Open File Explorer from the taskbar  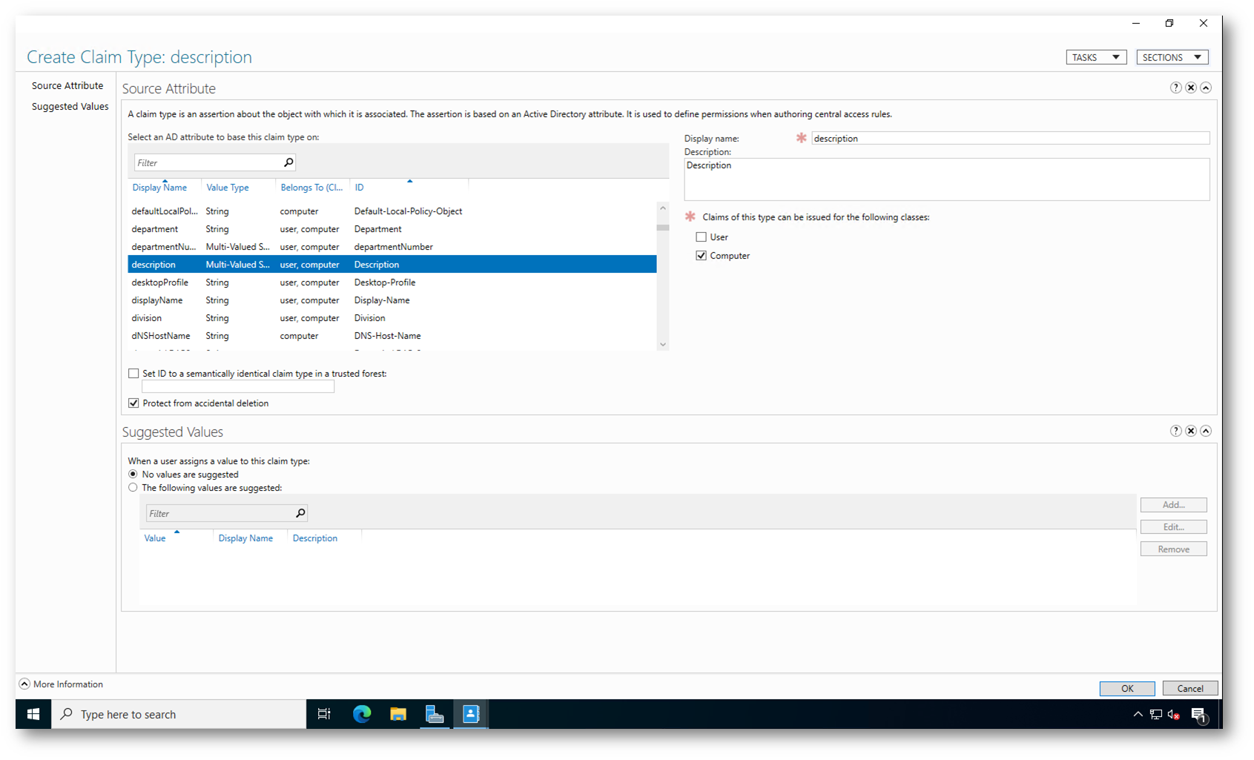[x=398, y=714]
